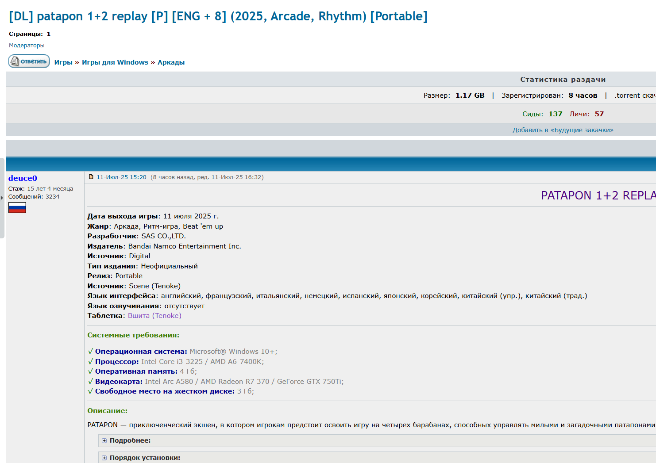This screenshot has width=656, height=463.
Task: Open post date 11-Июл-25 15:20 link
Action: click(x=121, y=177)
